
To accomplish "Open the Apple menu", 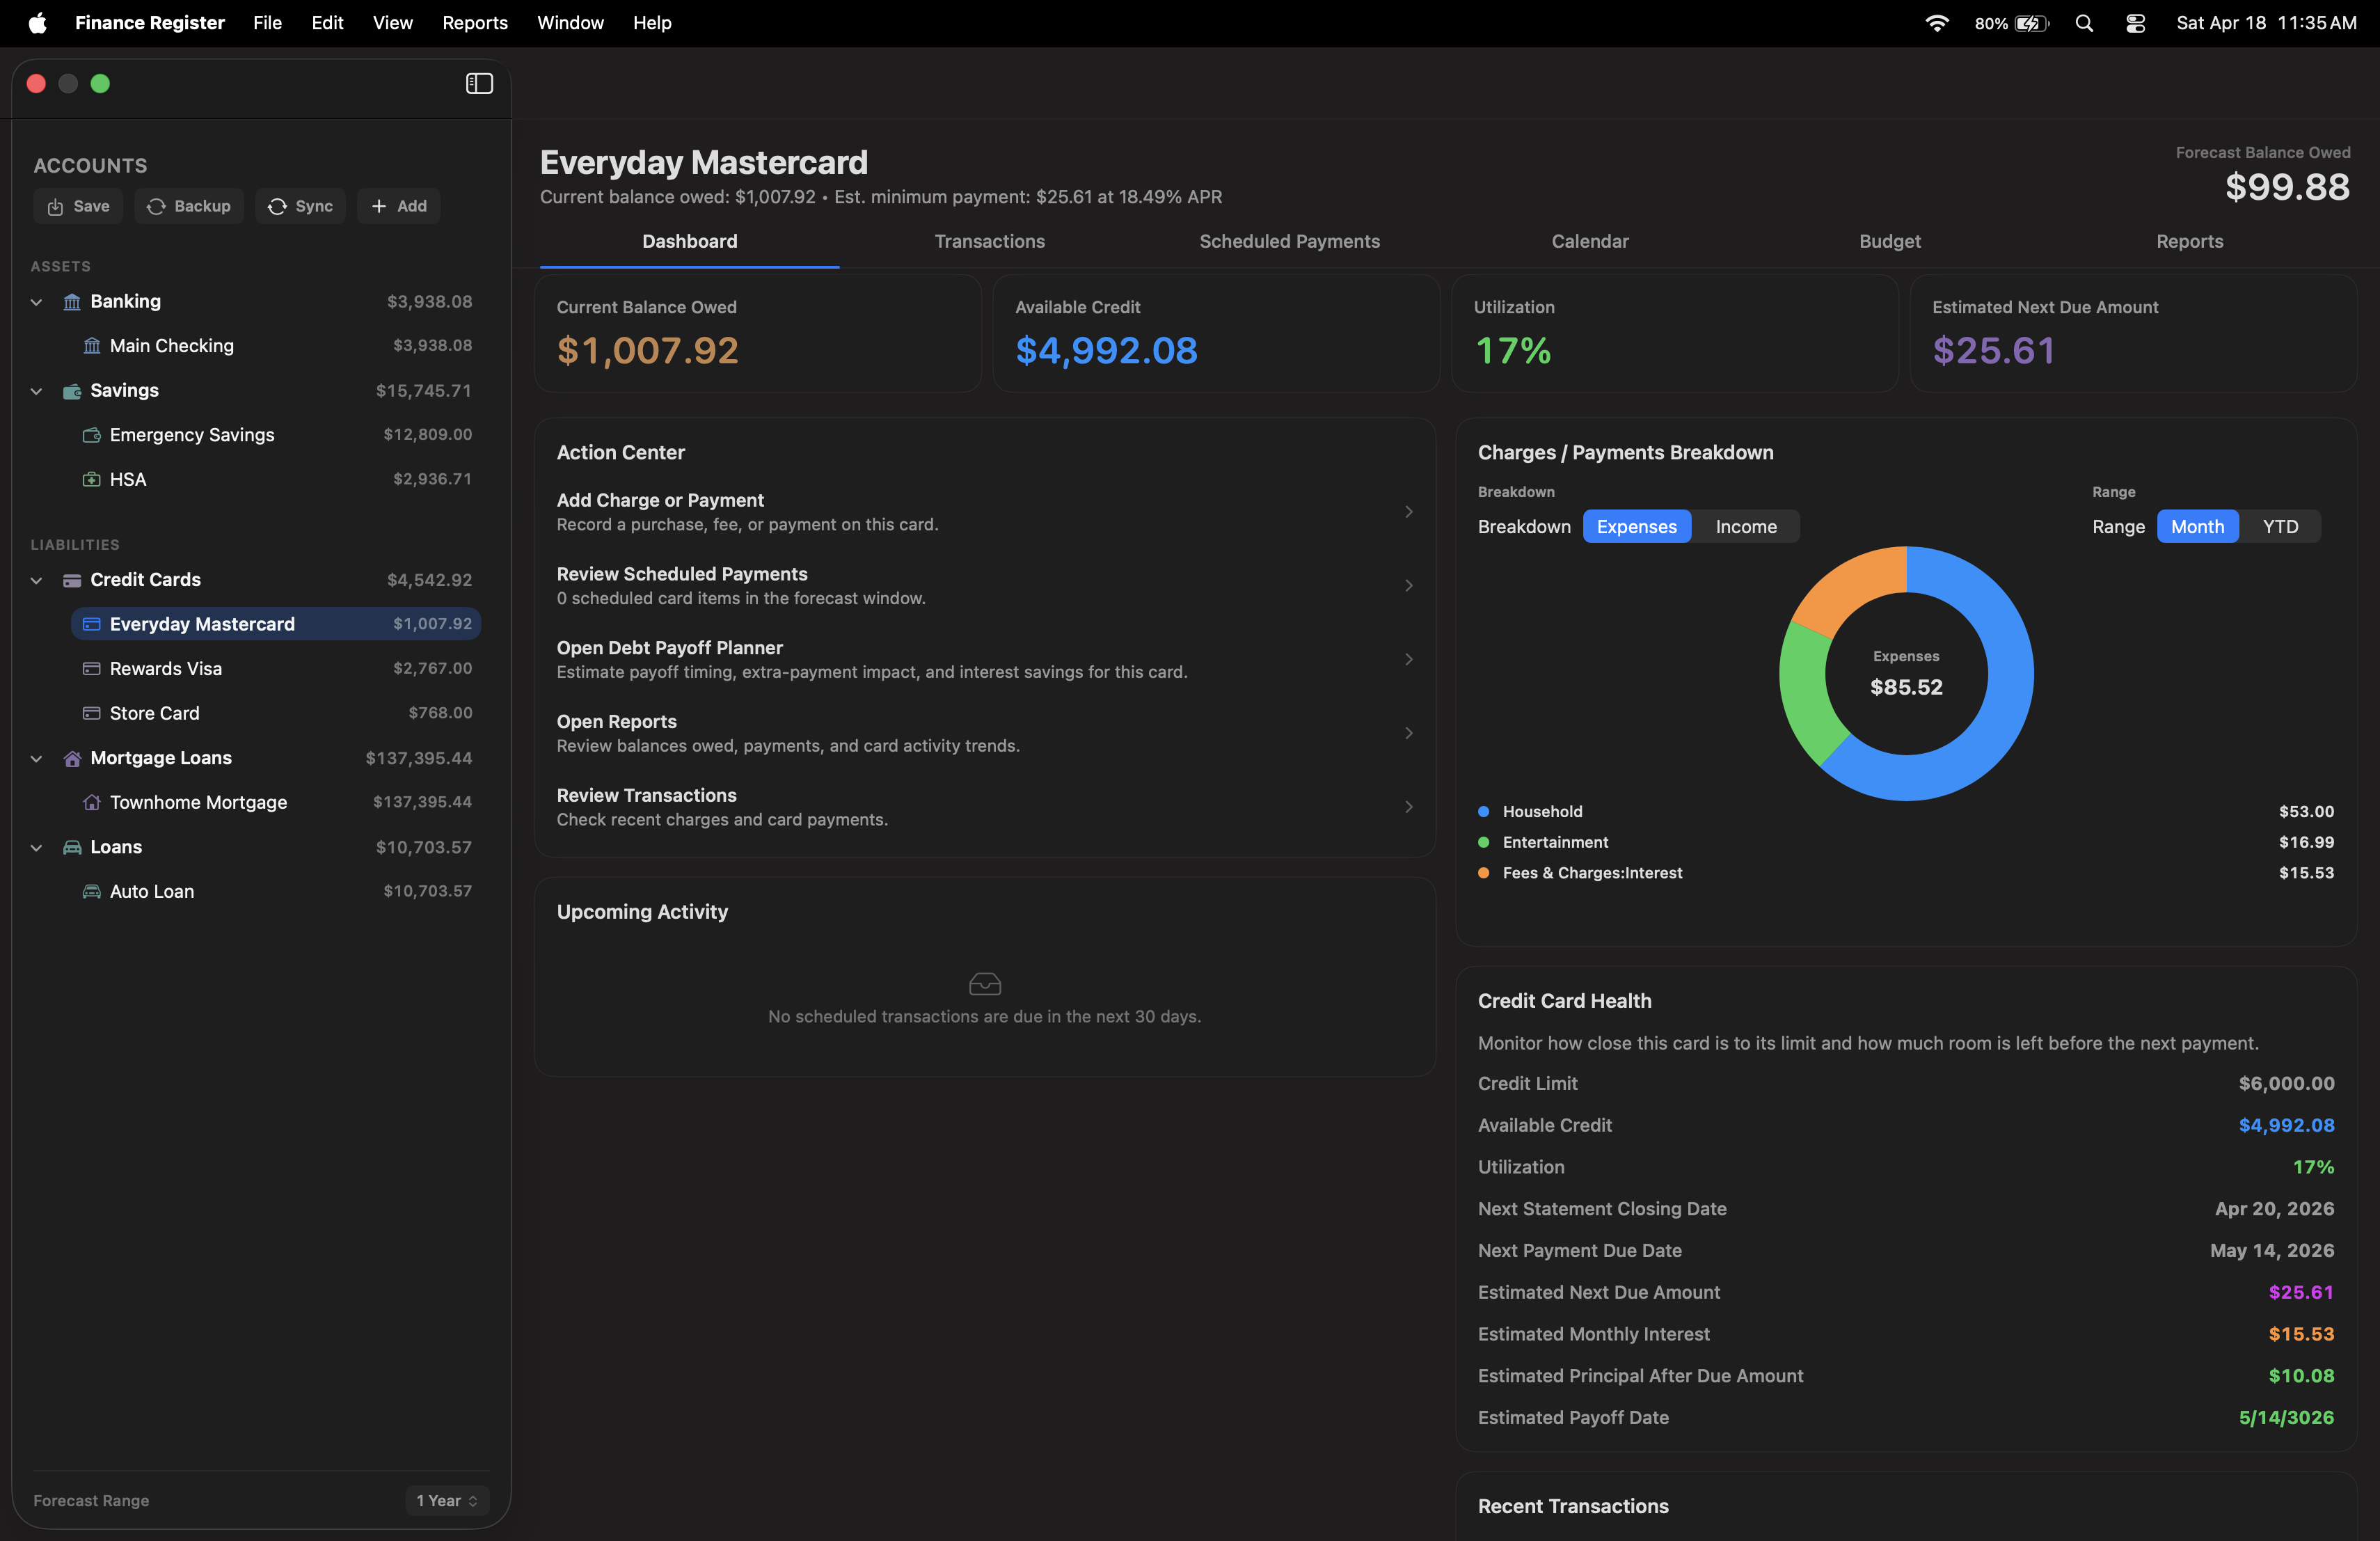I will [37, 23].
